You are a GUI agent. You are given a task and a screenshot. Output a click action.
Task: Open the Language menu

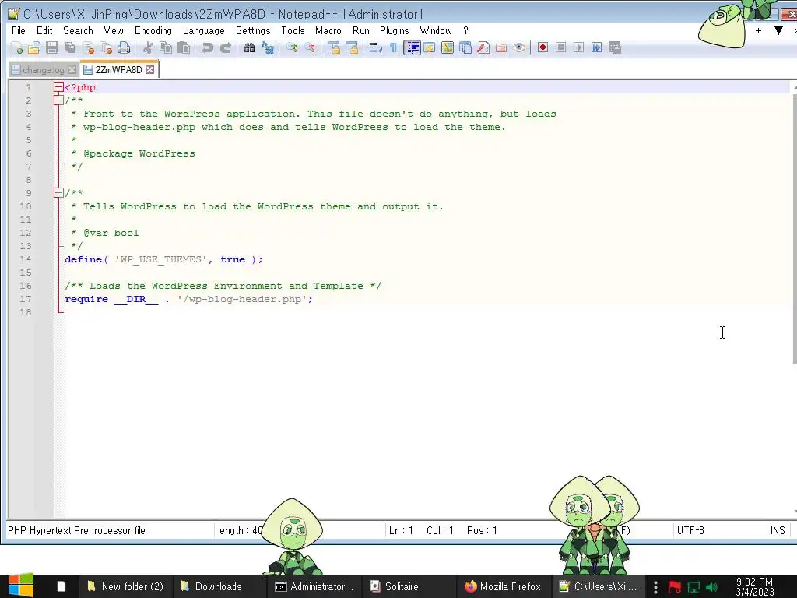(203, 30)
